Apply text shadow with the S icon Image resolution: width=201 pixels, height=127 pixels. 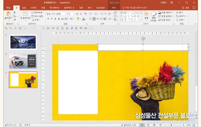point(59,19)
